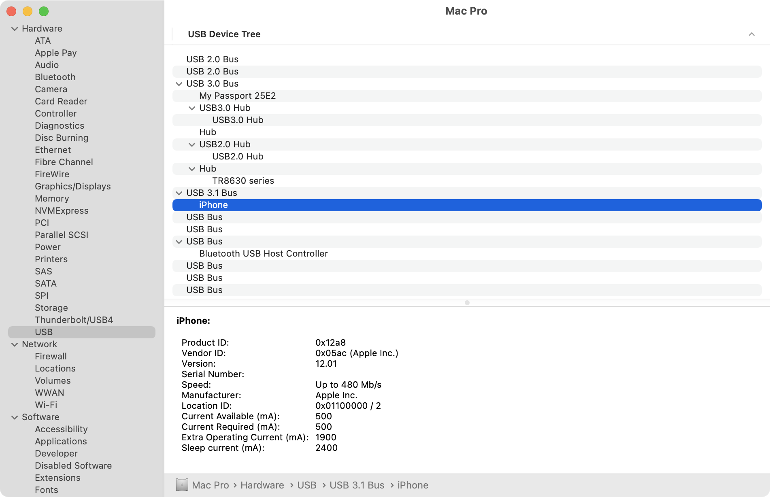Open FireWire in the sidebar
This screenshot has height=497, width=770.
click(52, 174)
